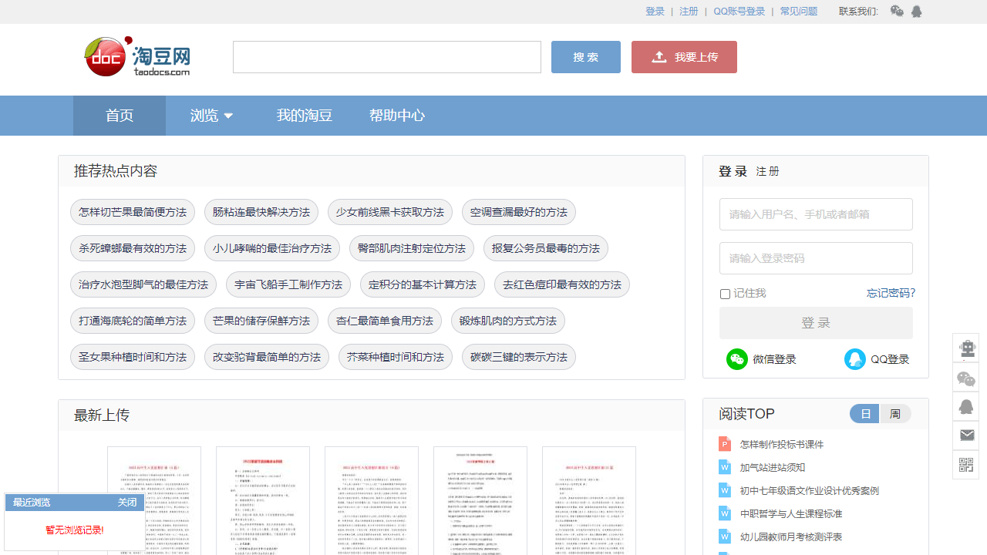The height and width of the screenshot is (555, 987).
Task: Click QQ账号登录 link in top bar
Action: 739,12
